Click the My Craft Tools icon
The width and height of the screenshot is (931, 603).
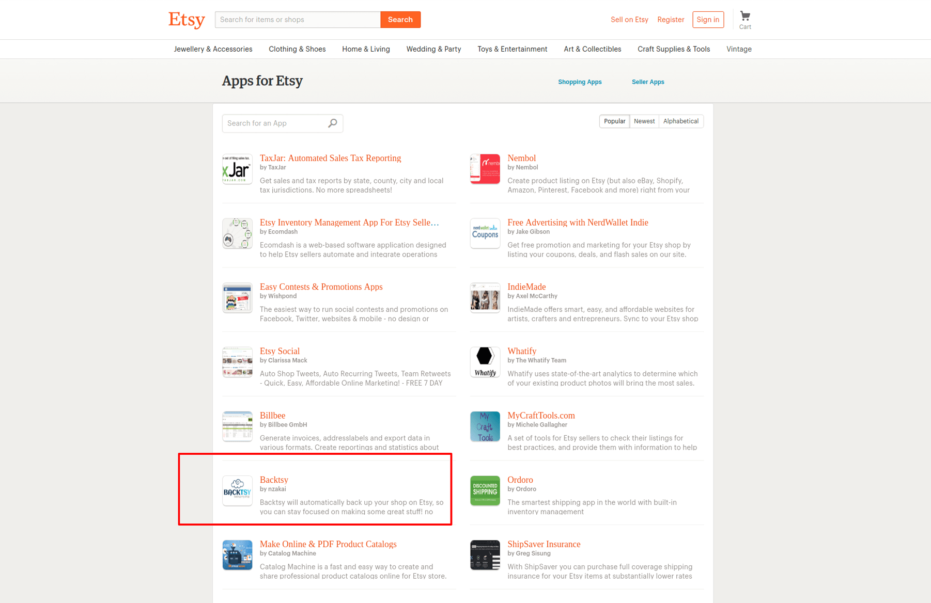[485, 426]
